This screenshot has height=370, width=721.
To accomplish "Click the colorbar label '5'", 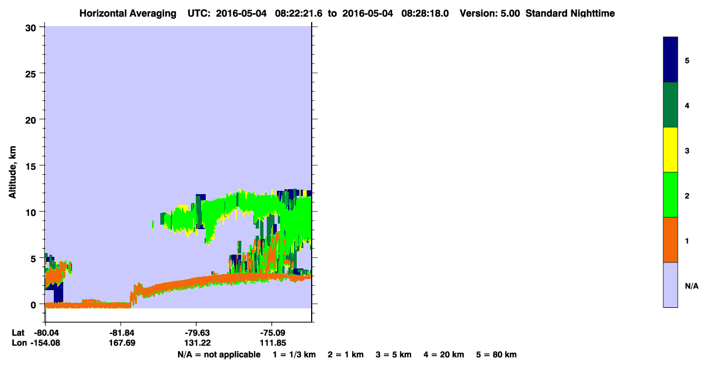I will point(687,60).
